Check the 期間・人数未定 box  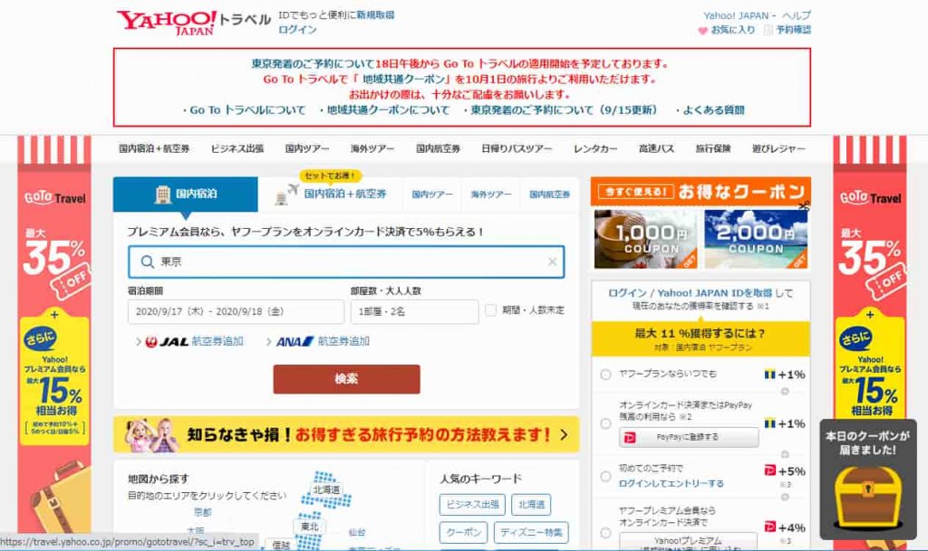(490, 310)
